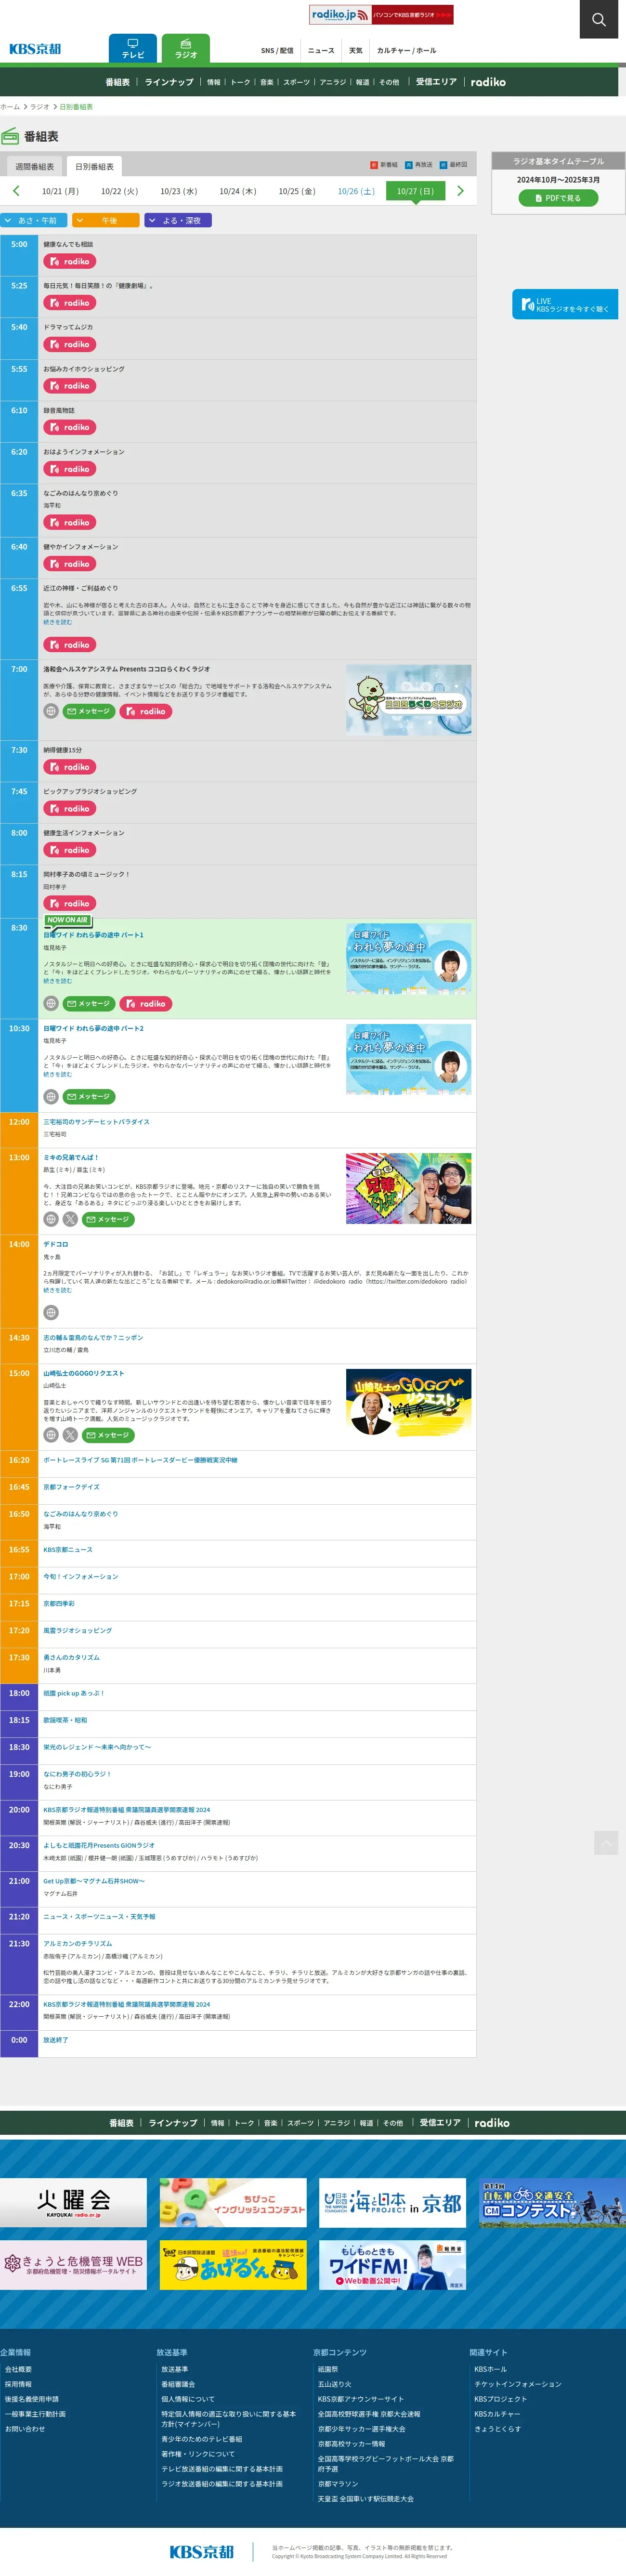Switch to 週間番組表 tab
Image resolution: width=626 pixels, height=2576 pixels.
coord(35,166)
